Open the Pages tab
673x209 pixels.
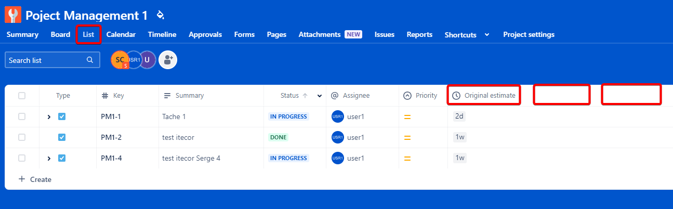click(276, 34)
